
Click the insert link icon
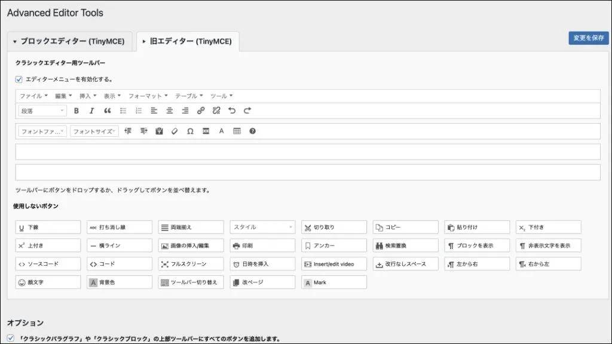click(x=201, y=110)
